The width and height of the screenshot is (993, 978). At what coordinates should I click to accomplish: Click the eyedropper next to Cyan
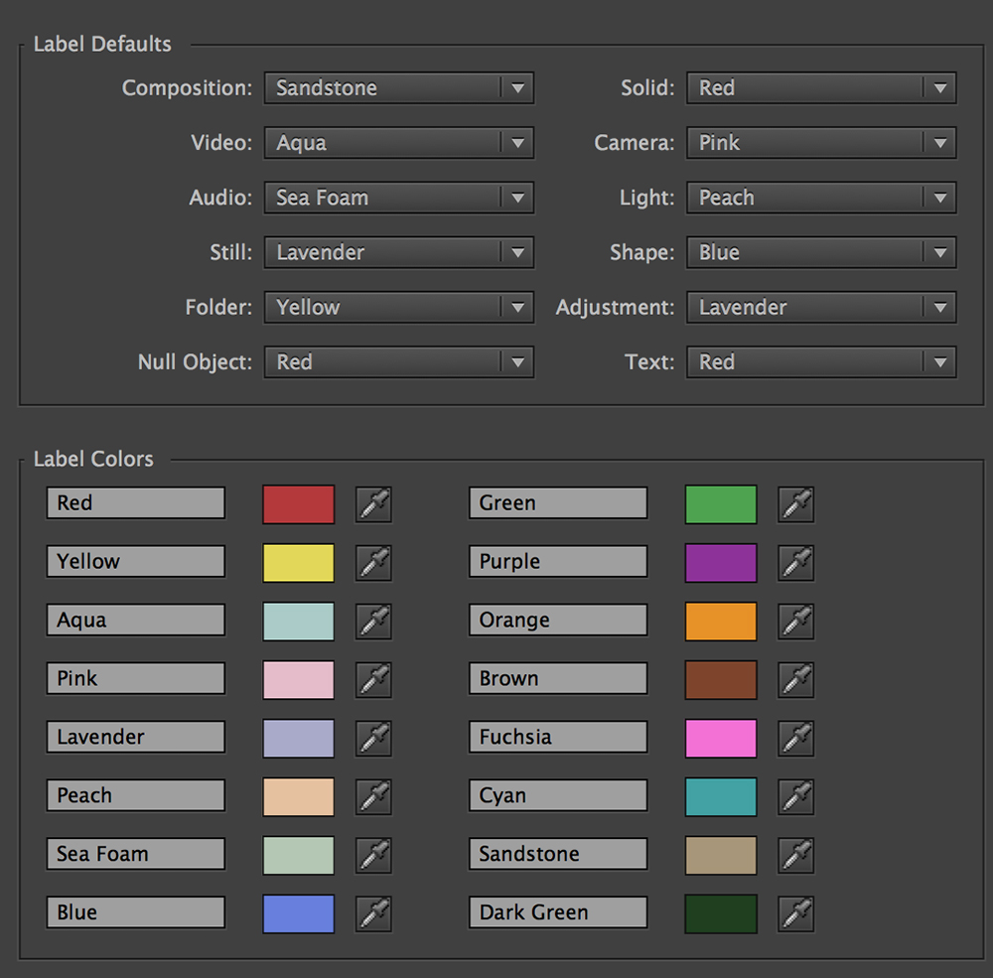coord(795,796)
